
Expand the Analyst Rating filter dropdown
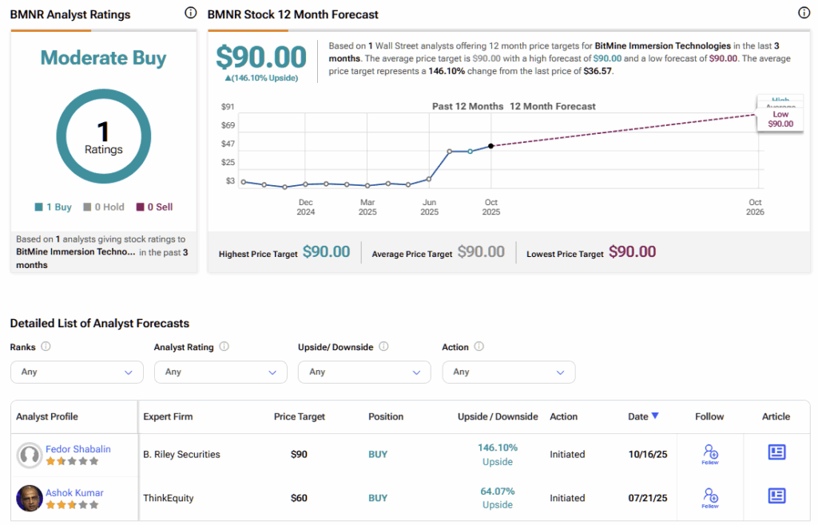click(x=220, y=372)
